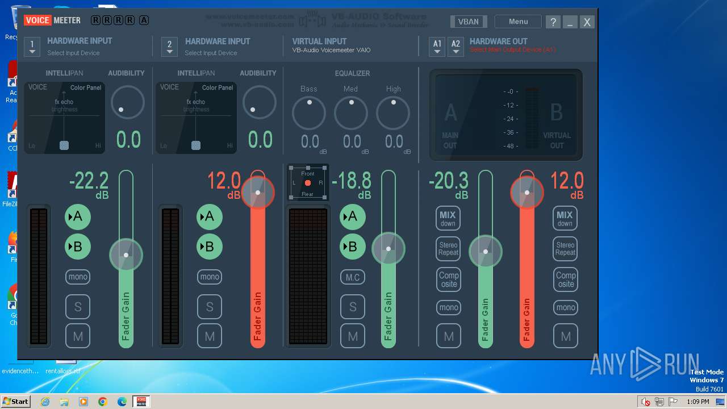The image size is (727, 409).
Task: Click Voicemeeter taskbar button
Action: tap(141, 402)
